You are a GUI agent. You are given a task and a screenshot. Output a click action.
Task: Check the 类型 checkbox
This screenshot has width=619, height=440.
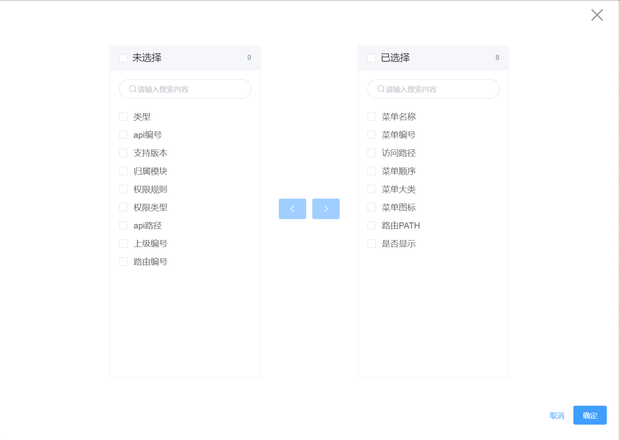(x=123, y=117)
